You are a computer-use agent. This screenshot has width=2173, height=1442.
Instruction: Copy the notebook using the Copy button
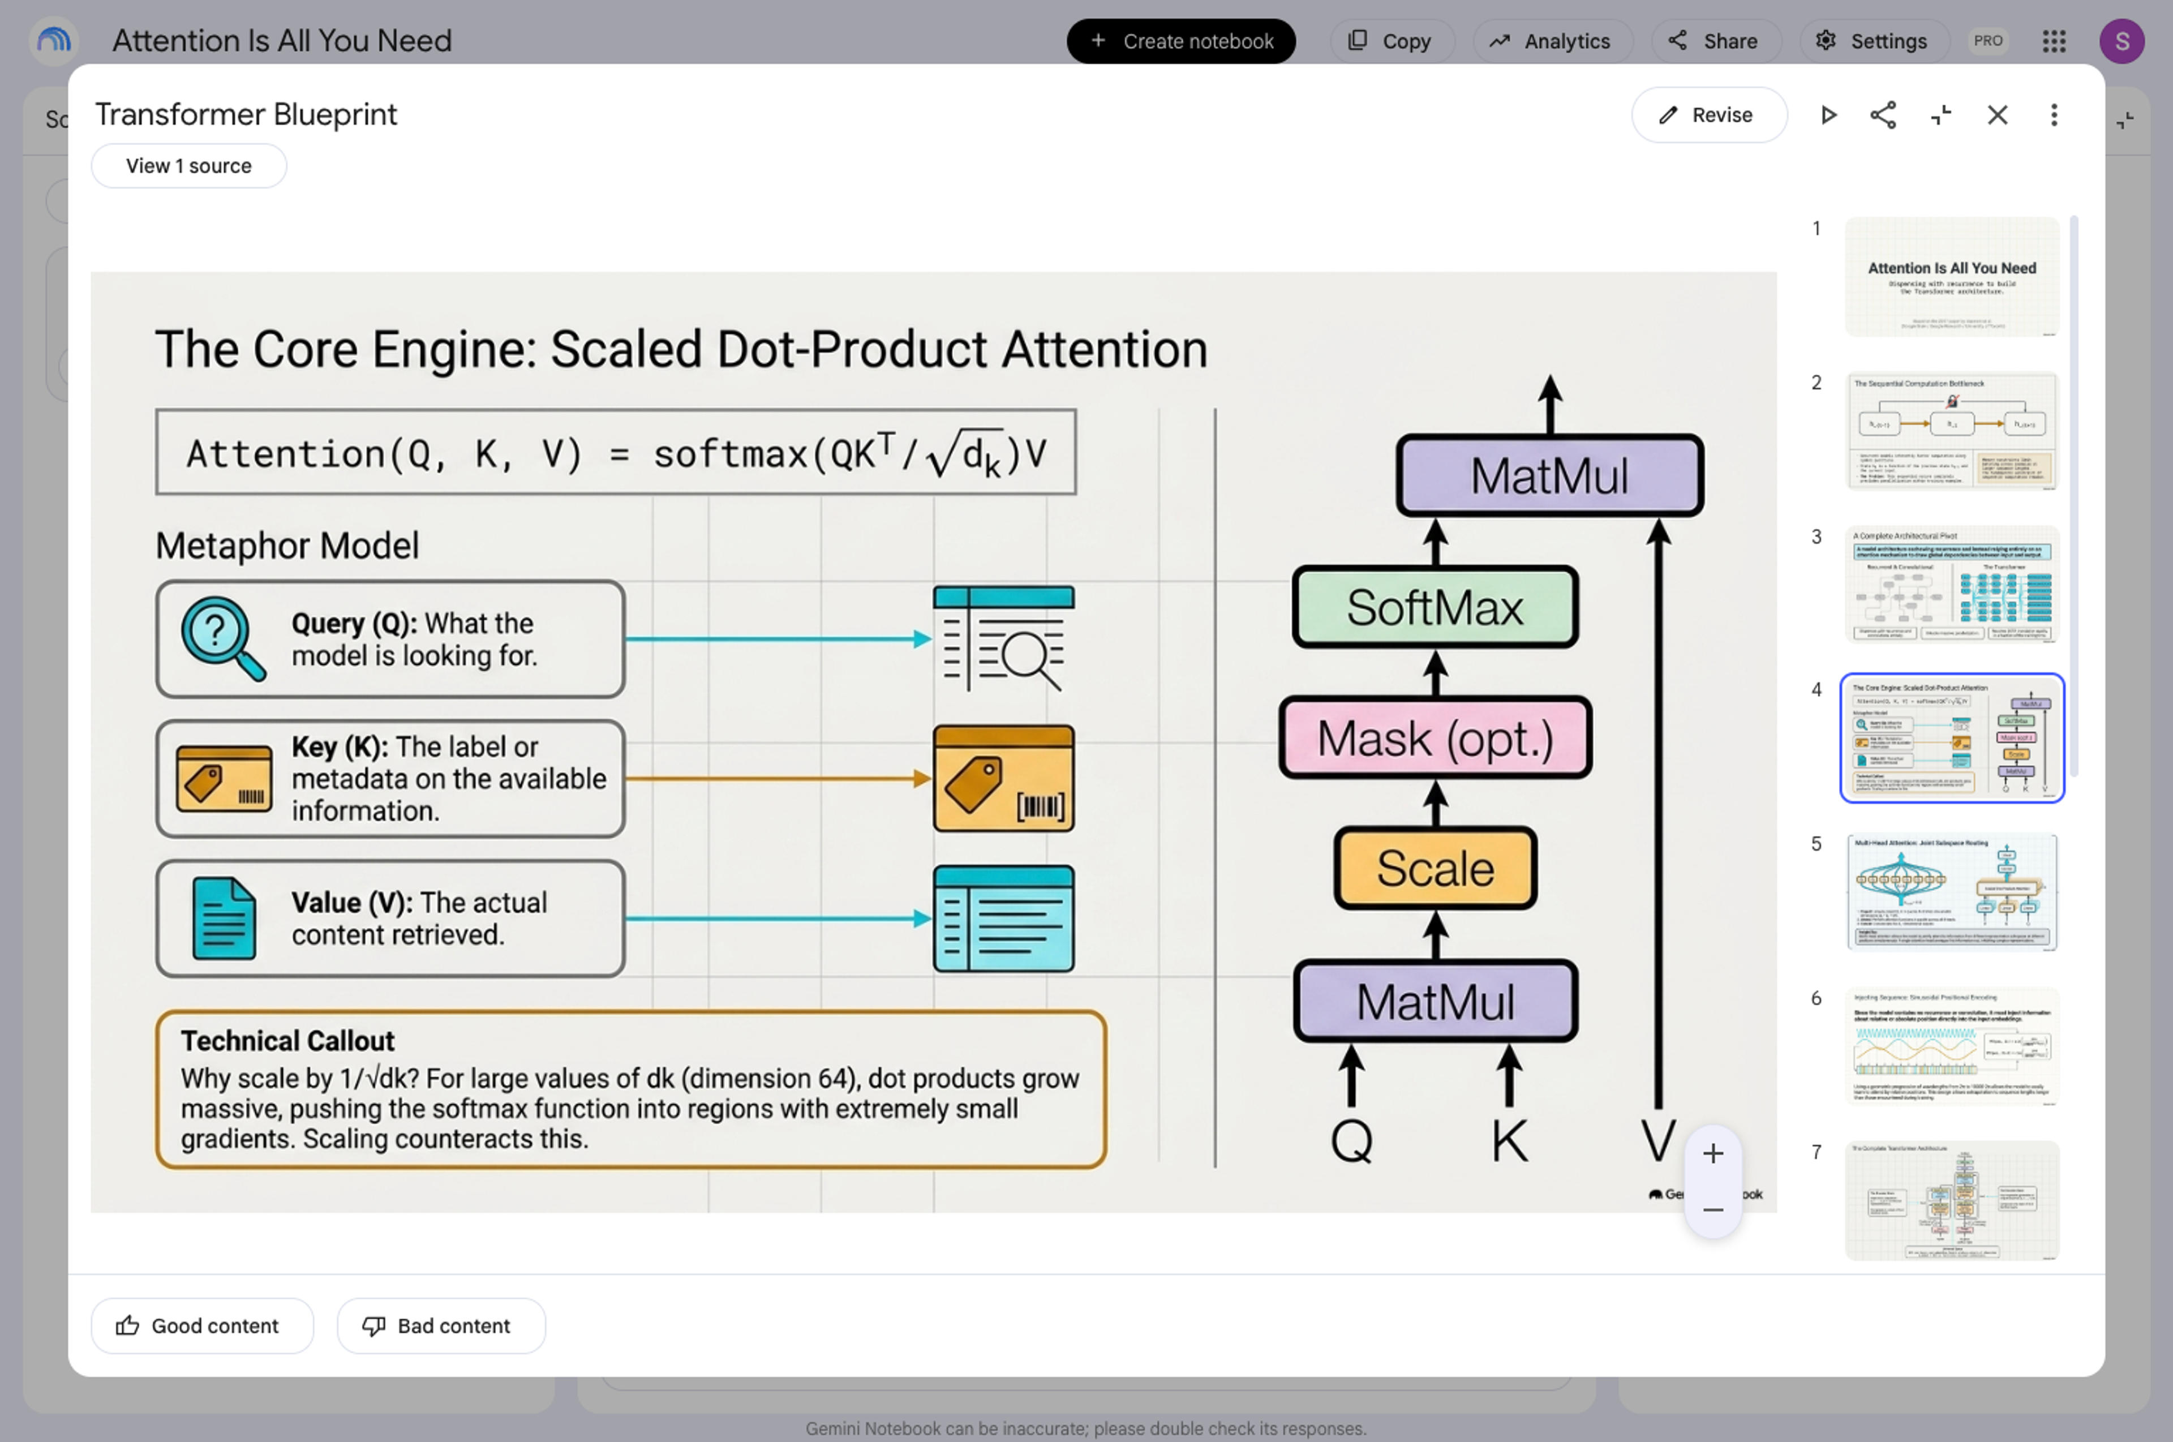click(1392, 41)
